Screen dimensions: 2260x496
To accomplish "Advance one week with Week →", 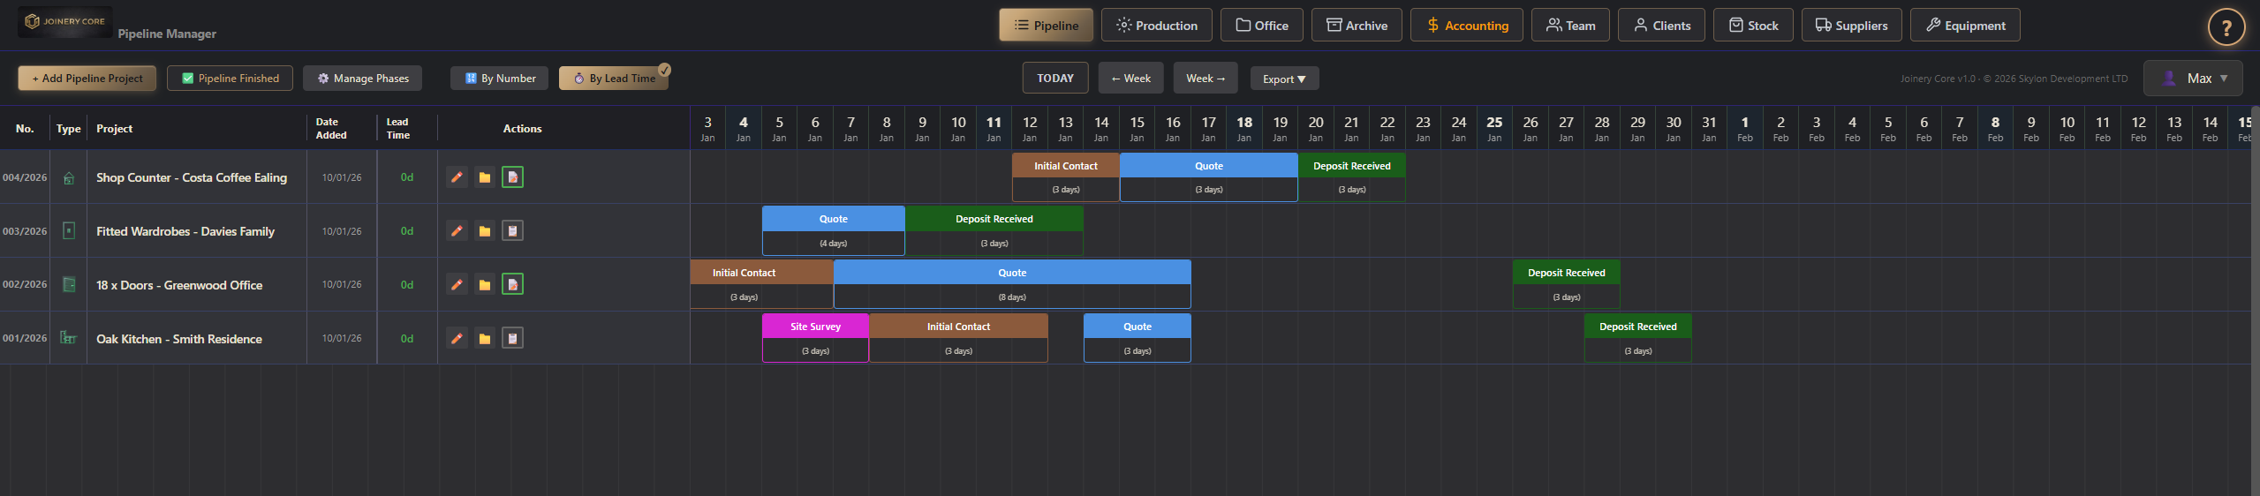I will pos(1206,79).
